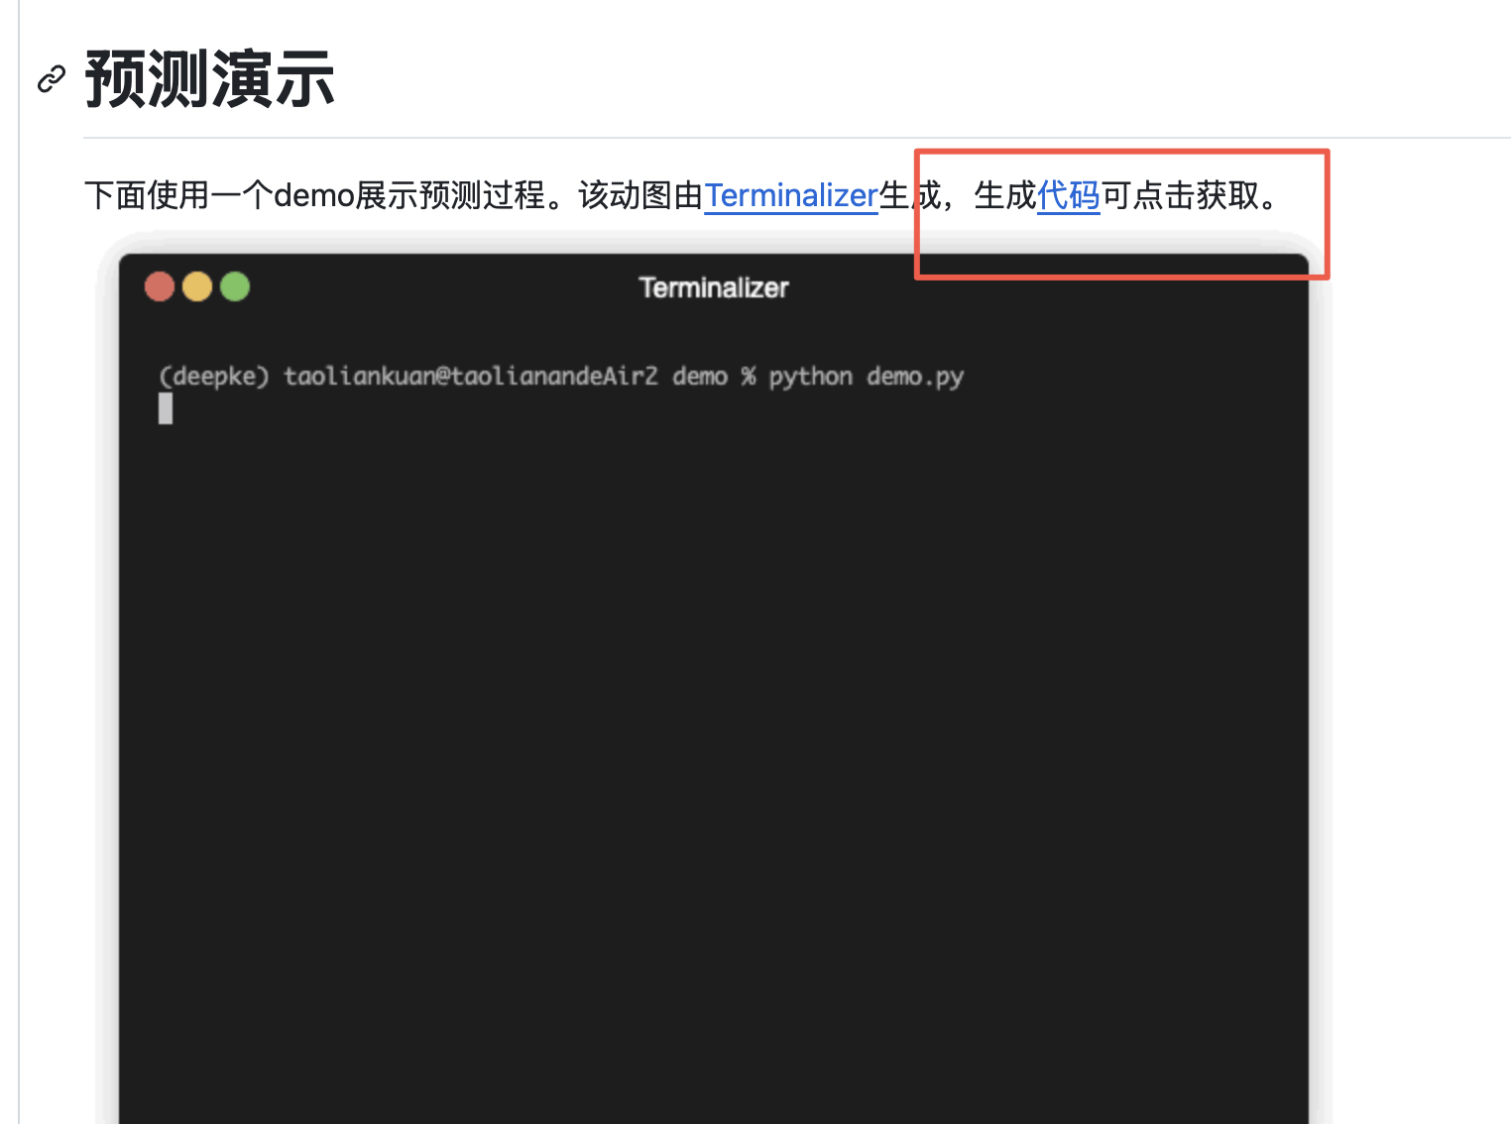Screen dimensions: 1511x1124
Task: Open the 代码 hyperlink
Action: [1068, 195]
